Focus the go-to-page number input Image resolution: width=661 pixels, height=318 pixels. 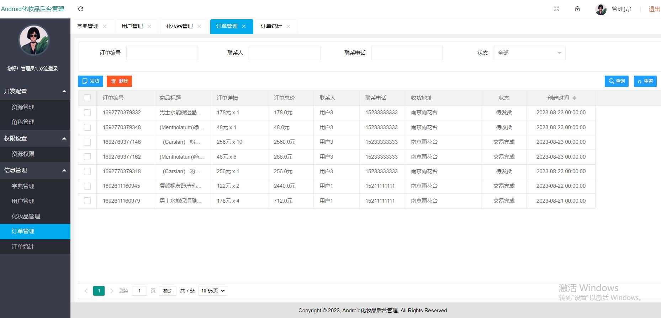coord(139,291)
